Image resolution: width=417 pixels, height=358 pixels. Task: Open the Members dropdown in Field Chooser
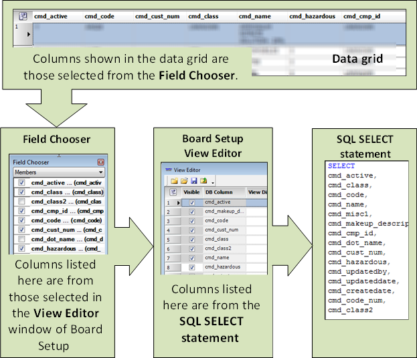click(100, 172)
